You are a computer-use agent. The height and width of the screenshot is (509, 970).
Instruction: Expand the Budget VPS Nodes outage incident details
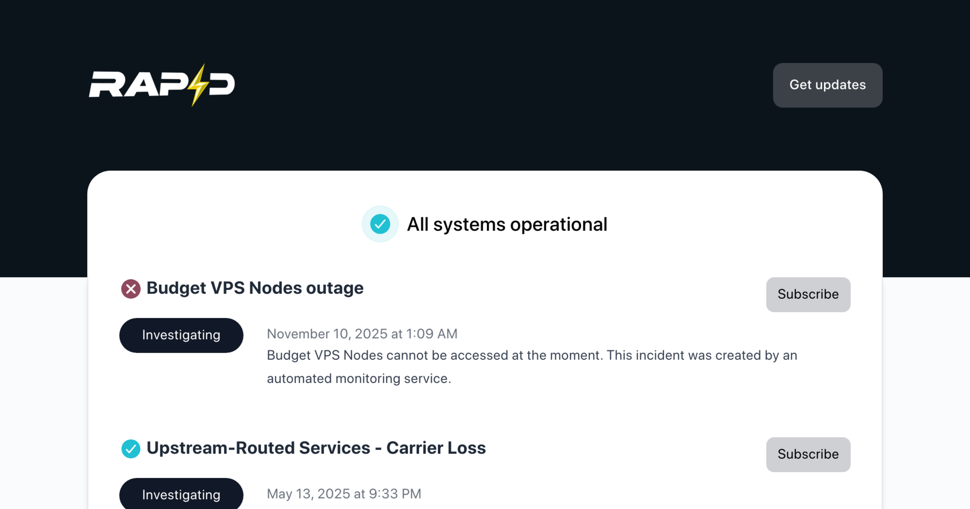(255, 288)
